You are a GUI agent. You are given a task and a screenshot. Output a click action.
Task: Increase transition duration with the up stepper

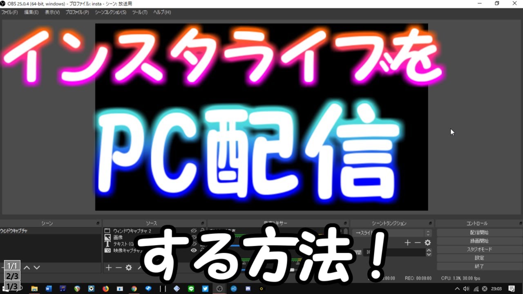(x=429, y=251)
